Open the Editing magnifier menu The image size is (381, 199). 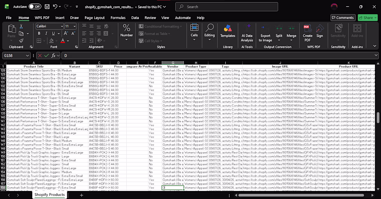point(210,32)
